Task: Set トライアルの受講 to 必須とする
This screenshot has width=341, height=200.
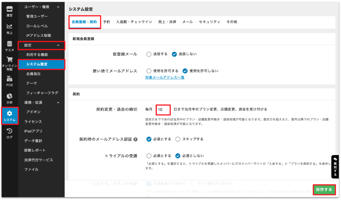Action: point(149,156)
